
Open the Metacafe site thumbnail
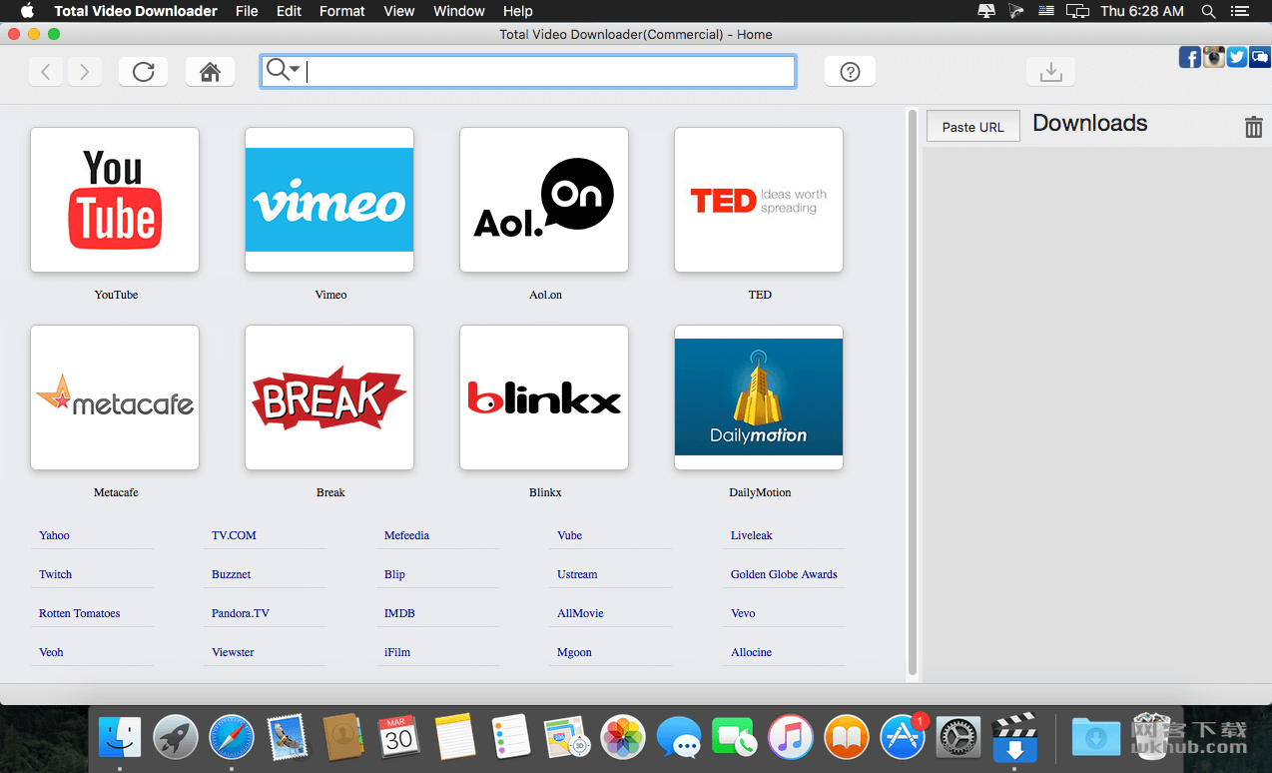point(115,397)
